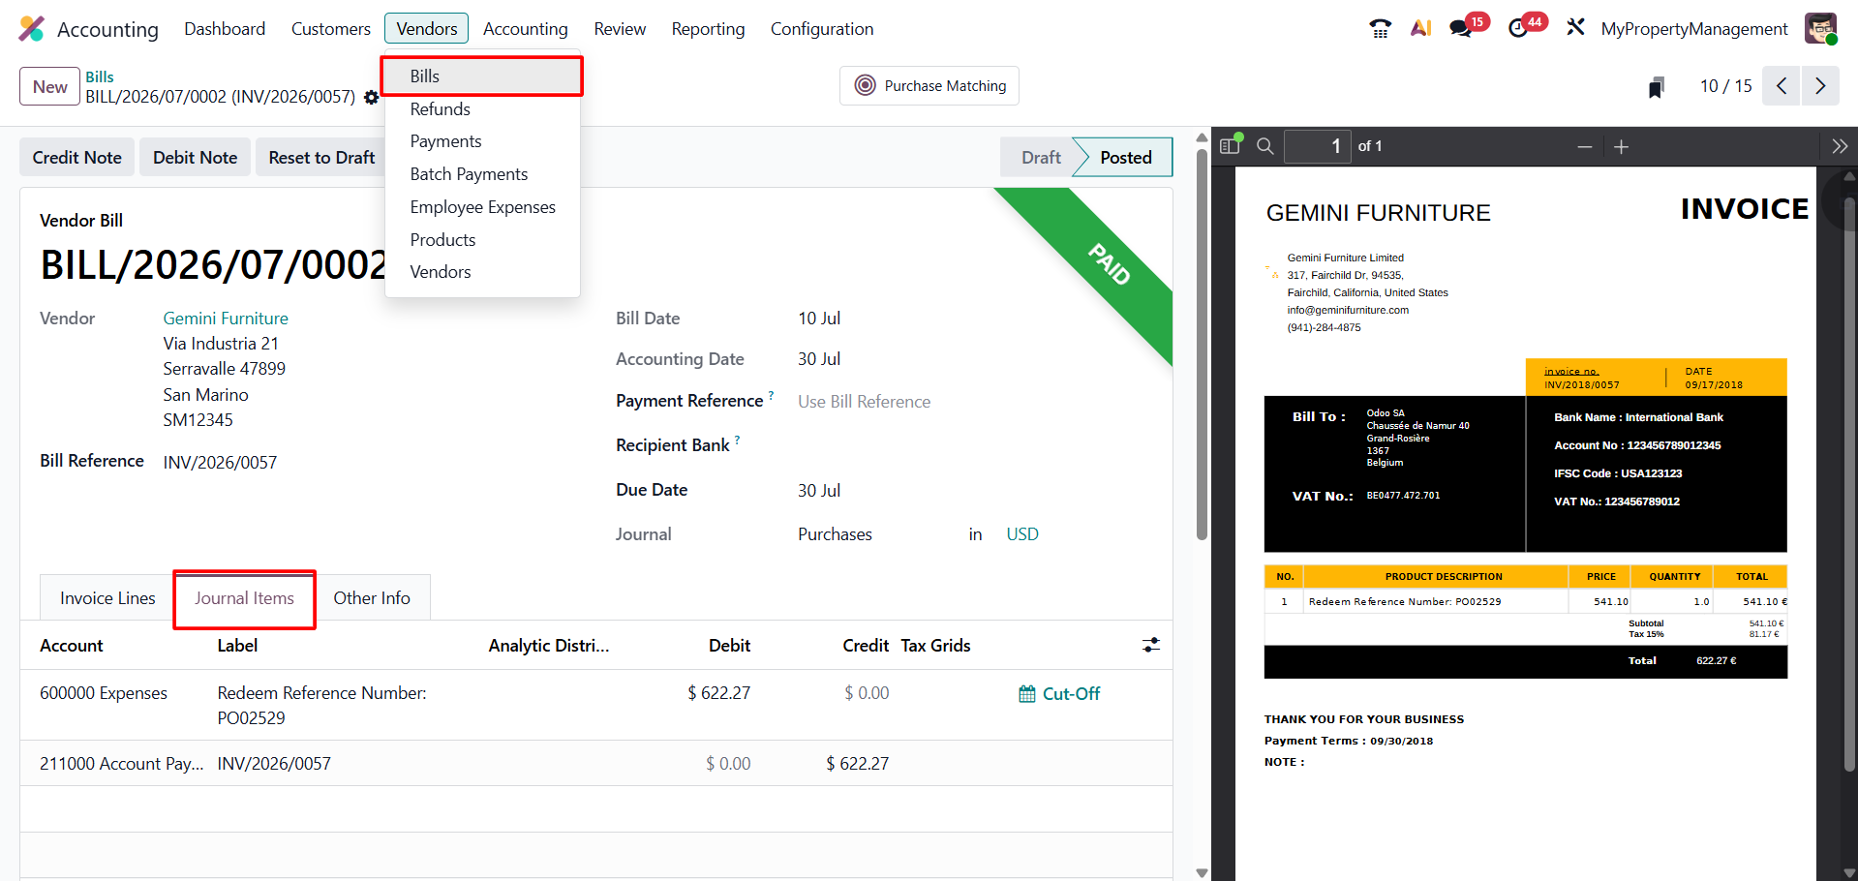Open the Accounting top menu
Screen dimensions: 1858x881
point(526,29)
